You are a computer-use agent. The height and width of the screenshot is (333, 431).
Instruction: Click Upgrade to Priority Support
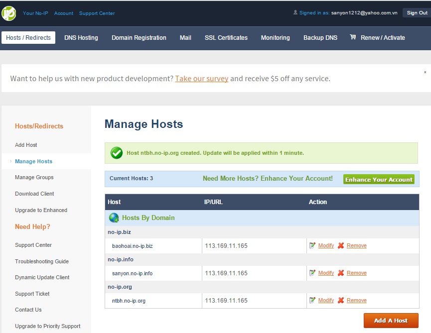(x=47, y=326)
